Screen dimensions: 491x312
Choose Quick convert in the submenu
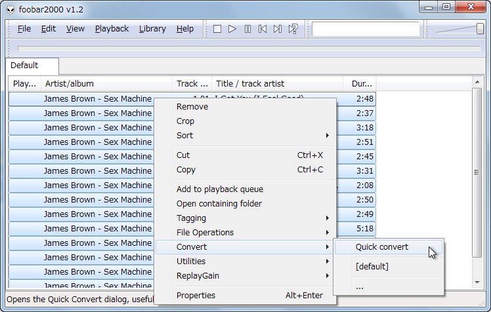(x=389, y=247)
